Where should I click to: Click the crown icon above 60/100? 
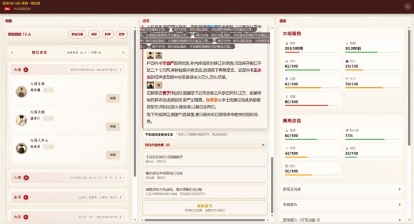[x=286, y=130]
